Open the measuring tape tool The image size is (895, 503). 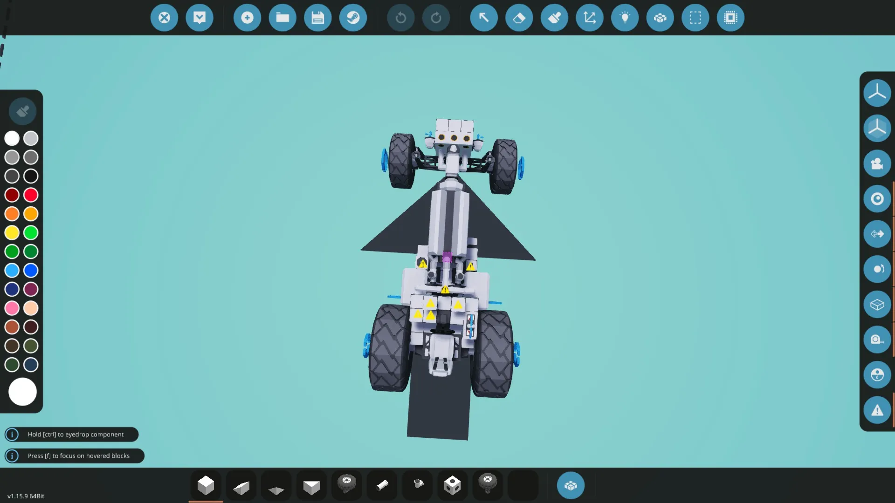click(877, 340)
